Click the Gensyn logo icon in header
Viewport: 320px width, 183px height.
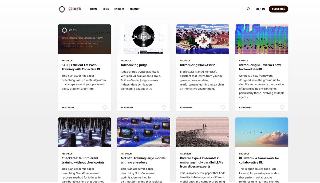[62, 9]
